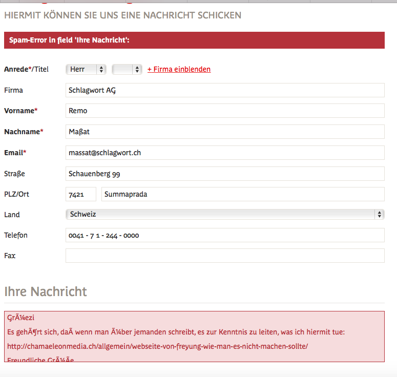The height and width of the screenshot is (377, 397).
Task: Select the Ort field containing Summaprada
Action: [243, 194]
